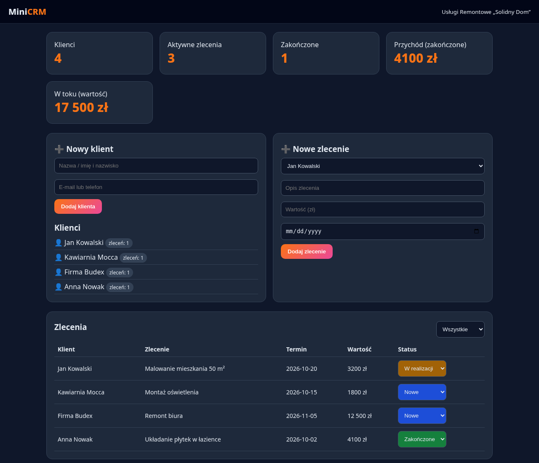
Task: Click the mm/dd/yyyy date text in the date field
Action: pyautogui.click(x=304, y=231)
